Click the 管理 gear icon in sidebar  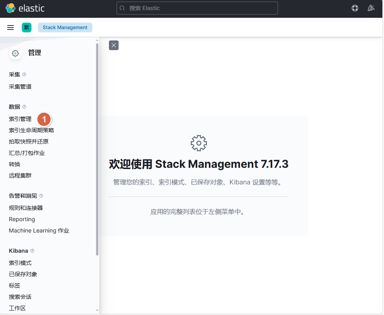pyautogui.click(x=15, y=53)
